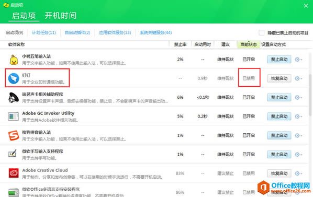
Task: Click the 2% 禁止率 value
Action: click(180, 60)
